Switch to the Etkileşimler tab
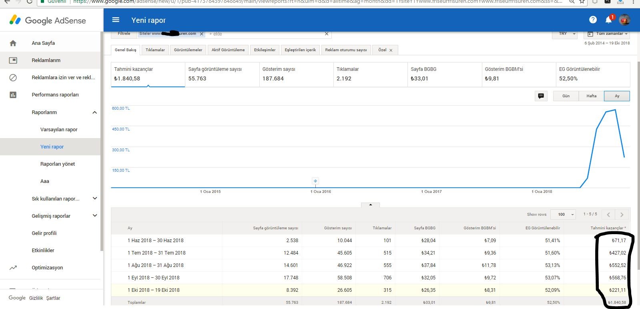The height and width of the screenshot is (309, 640). (265, 50)
